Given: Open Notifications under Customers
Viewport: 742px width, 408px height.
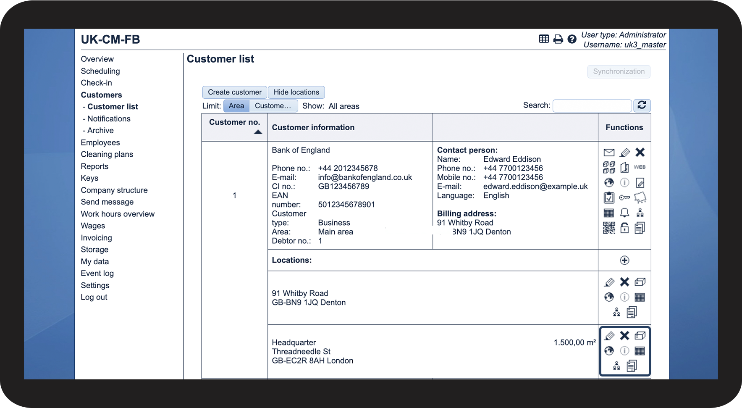Looking at the screenshot, I should (109, 119).
